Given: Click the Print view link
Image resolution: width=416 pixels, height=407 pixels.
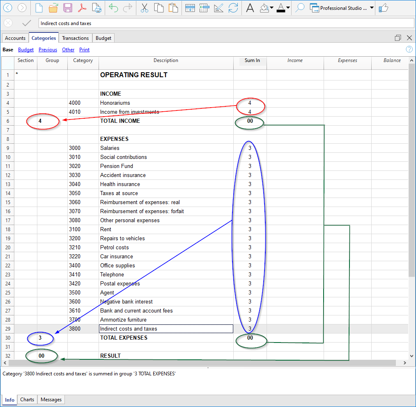Looking at the screenshot, I should click(84, 50).
